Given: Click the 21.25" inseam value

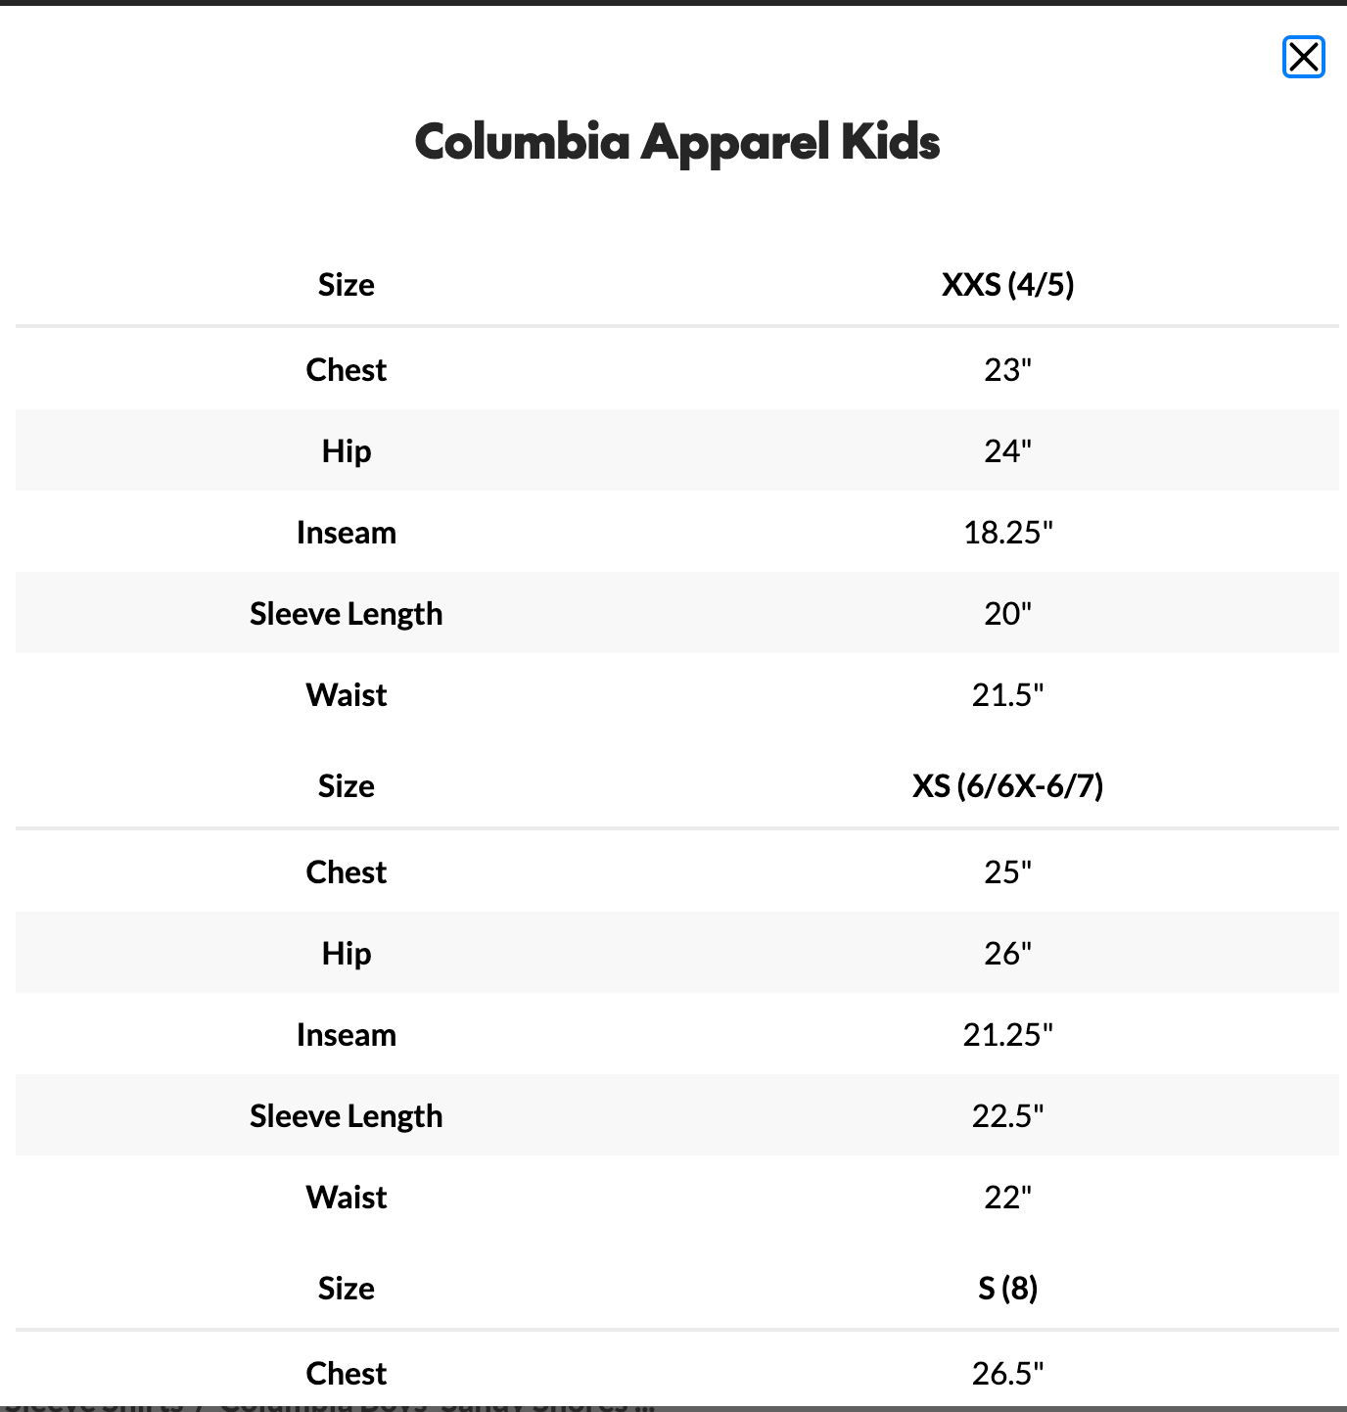Looking at the screenshot, I should tap(1007, 1034).
